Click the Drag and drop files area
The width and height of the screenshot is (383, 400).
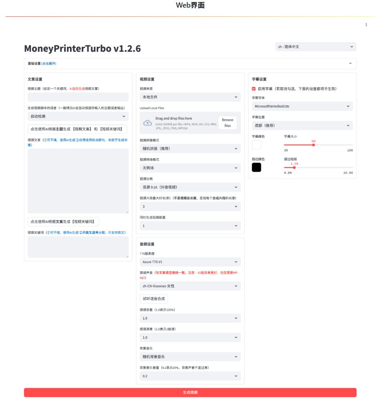click(190, 123)
